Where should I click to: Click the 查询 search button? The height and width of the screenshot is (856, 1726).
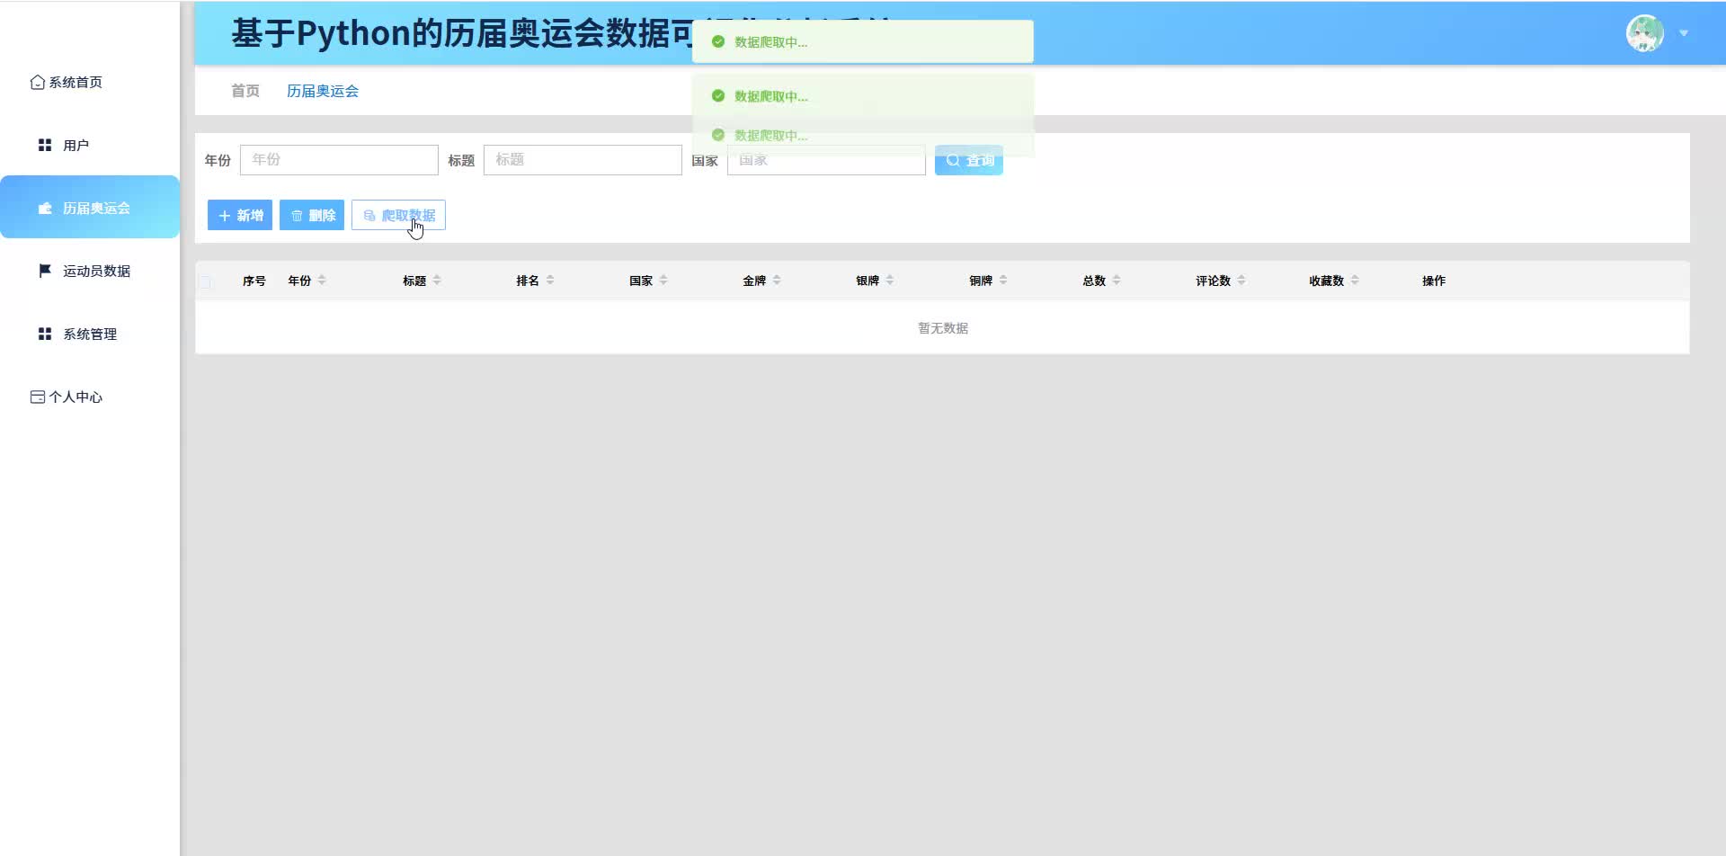[969, 160]
